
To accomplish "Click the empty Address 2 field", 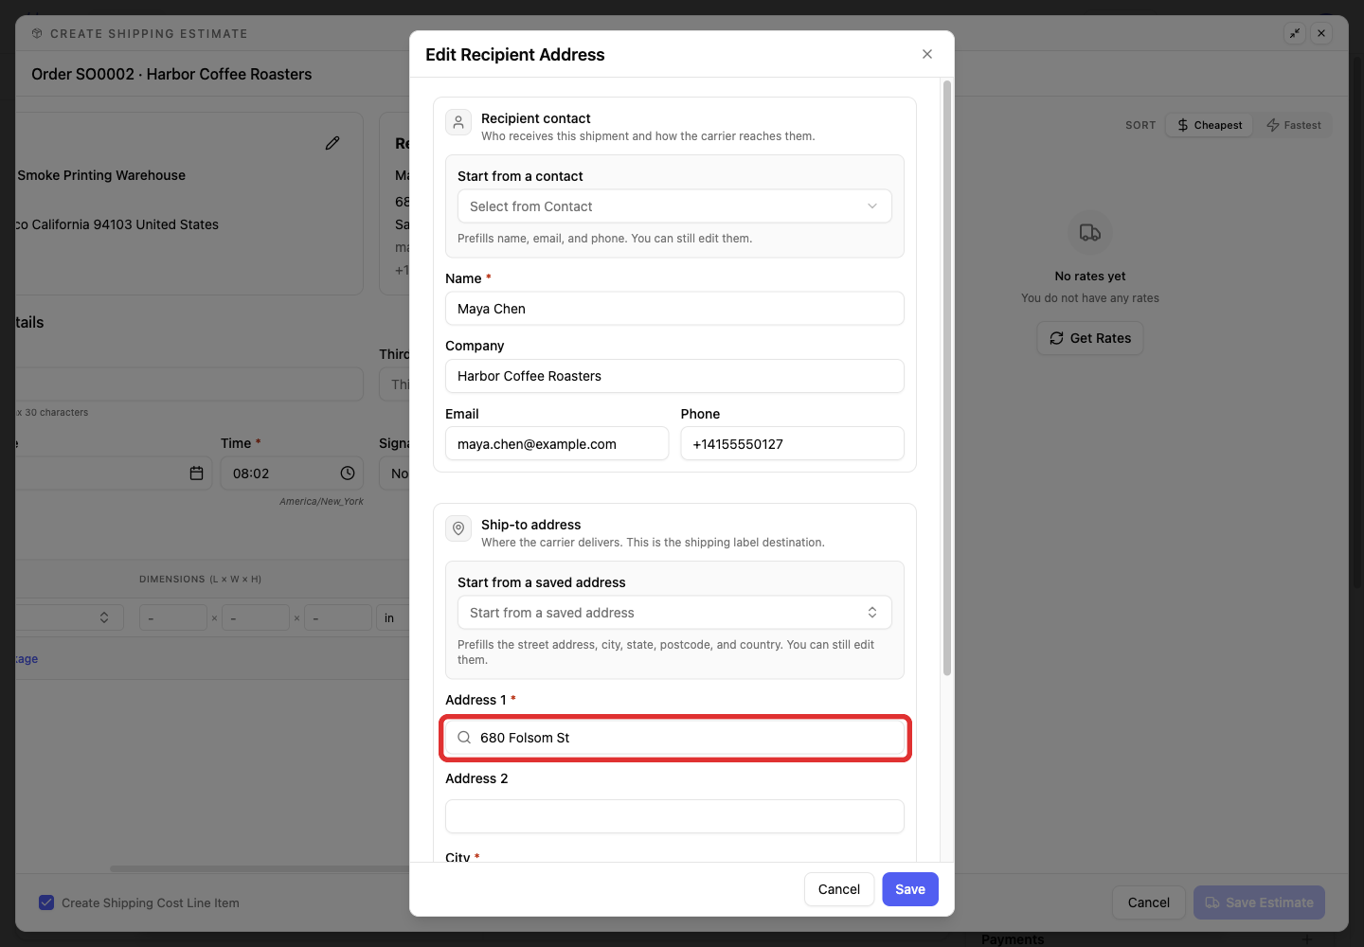I will tap(674, 816).
